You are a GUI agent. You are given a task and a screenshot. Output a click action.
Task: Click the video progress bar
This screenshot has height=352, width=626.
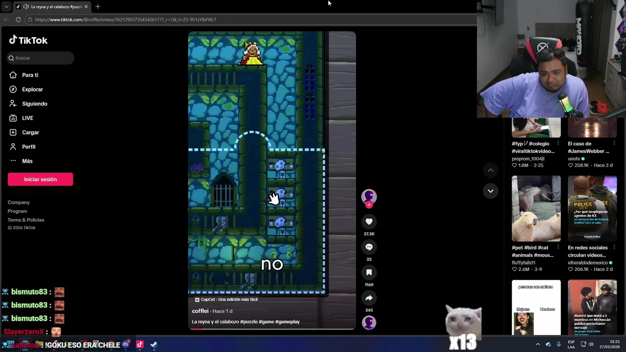point(272,329)
